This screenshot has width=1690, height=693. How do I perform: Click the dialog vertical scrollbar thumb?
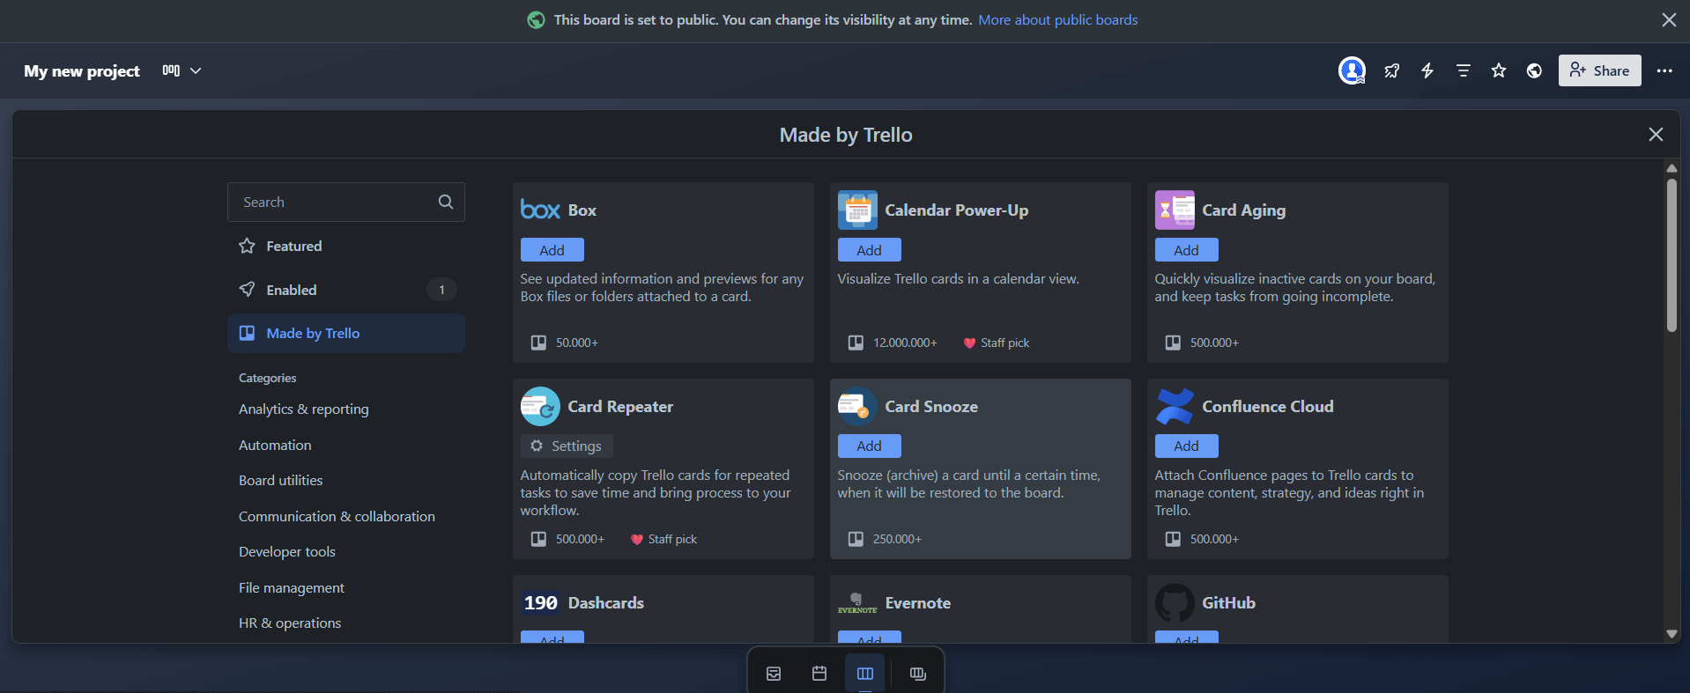1671,255
